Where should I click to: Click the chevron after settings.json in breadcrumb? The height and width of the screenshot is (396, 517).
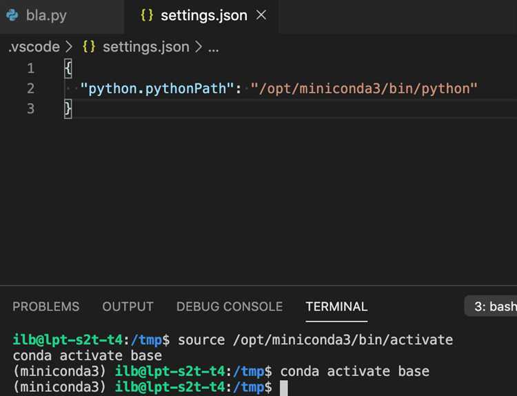(x=198, y=47)
